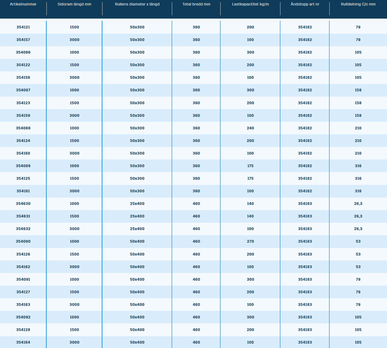
Task: Click end stop 354183 in row 354631
Action: (305, 216)
